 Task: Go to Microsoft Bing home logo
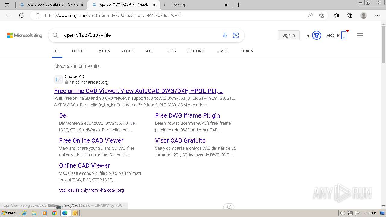25,35
